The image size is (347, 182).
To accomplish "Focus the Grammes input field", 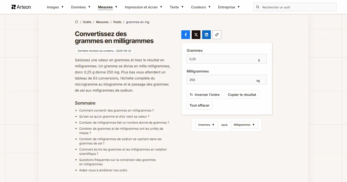I will pos(227,59).
